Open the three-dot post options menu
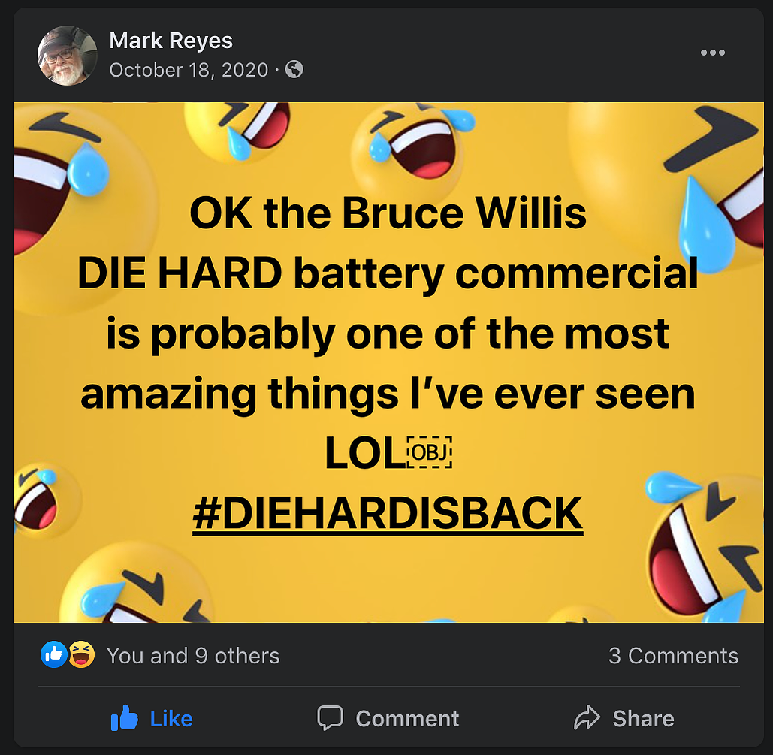The height and width of the screenshot is (755, 773). click(x=713, y=53)
